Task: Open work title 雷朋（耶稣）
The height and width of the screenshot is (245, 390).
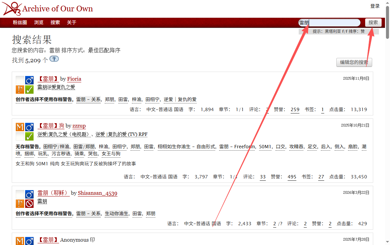Action: click(53, 193)
